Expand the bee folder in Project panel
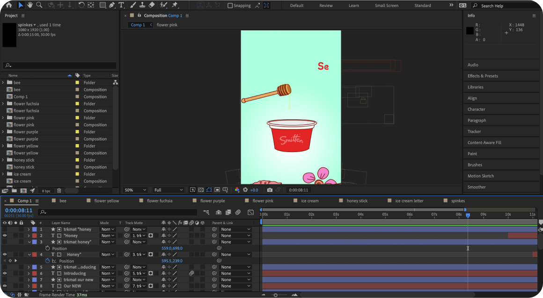Screen dimensions: 543x298 [3, 83]
